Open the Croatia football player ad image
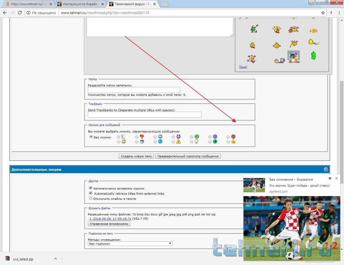Screen dimensions: 344x265 [x=292, y=228]
